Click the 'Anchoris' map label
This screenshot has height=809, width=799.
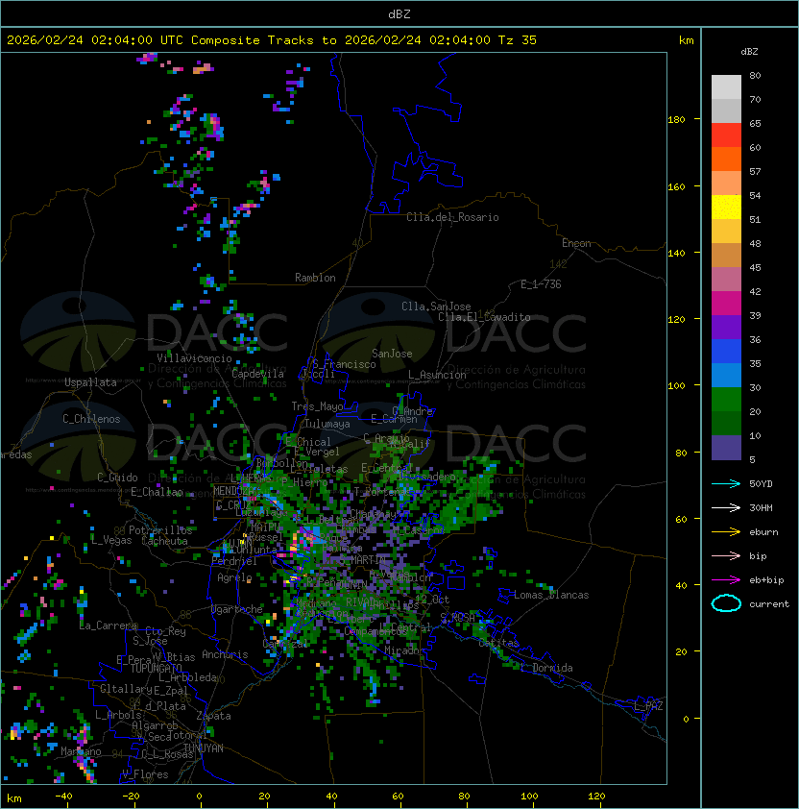[225, 654]
